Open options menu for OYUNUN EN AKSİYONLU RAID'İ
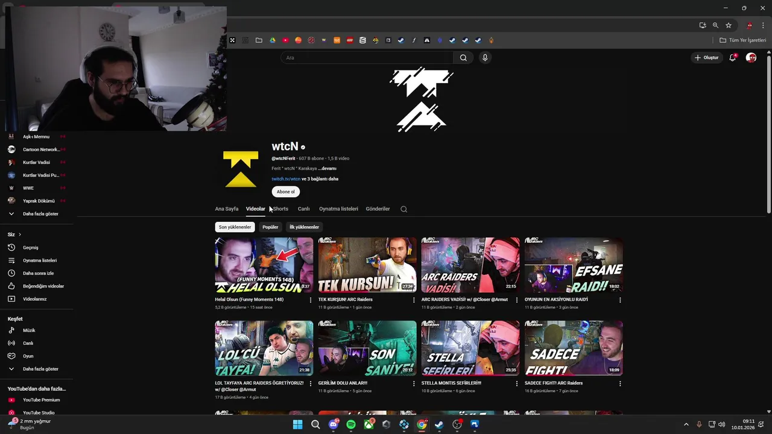 click(620, 300)
